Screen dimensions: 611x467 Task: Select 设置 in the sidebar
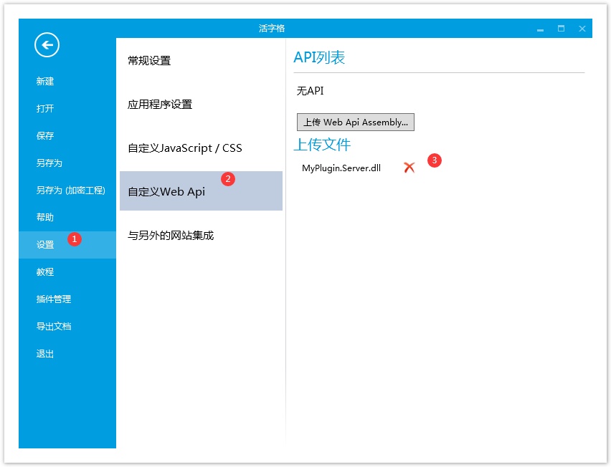(45, 245)
